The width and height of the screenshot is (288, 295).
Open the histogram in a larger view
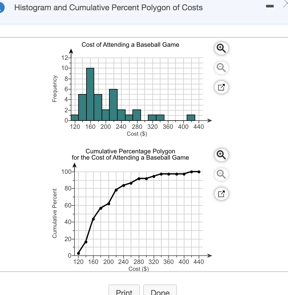point(221,87)
